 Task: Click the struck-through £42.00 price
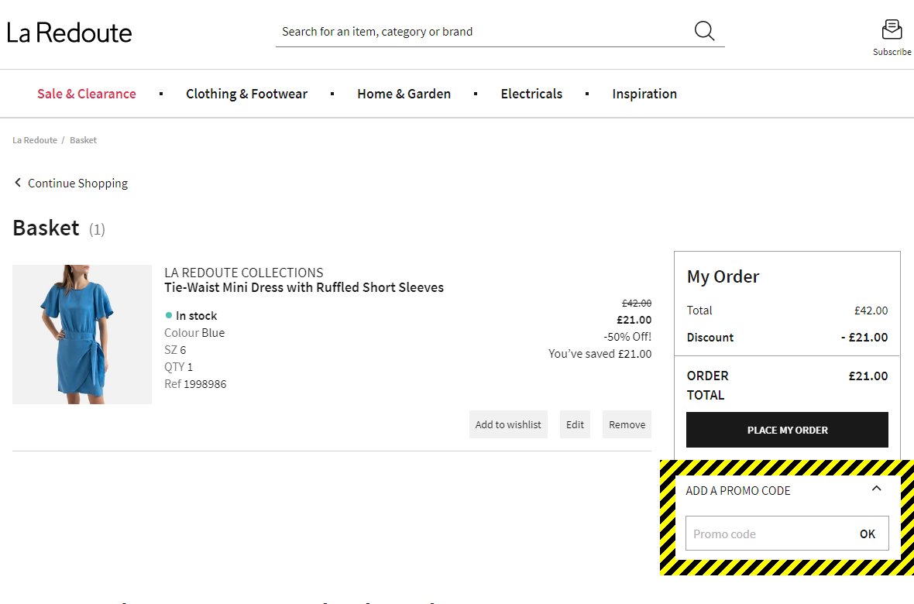click(x=637, y=304)
